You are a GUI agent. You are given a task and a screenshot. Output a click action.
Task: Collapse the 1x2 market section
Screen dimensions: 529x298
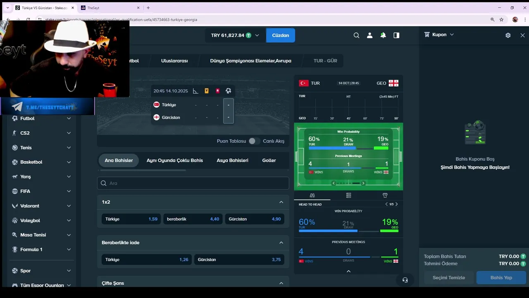281,202
